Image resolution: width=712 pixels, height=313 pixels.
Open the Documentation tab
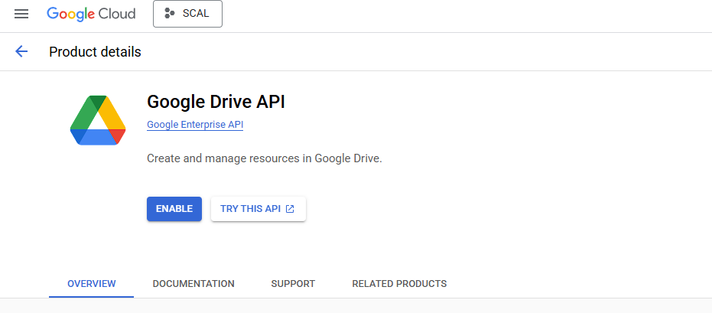coord(193,284)
